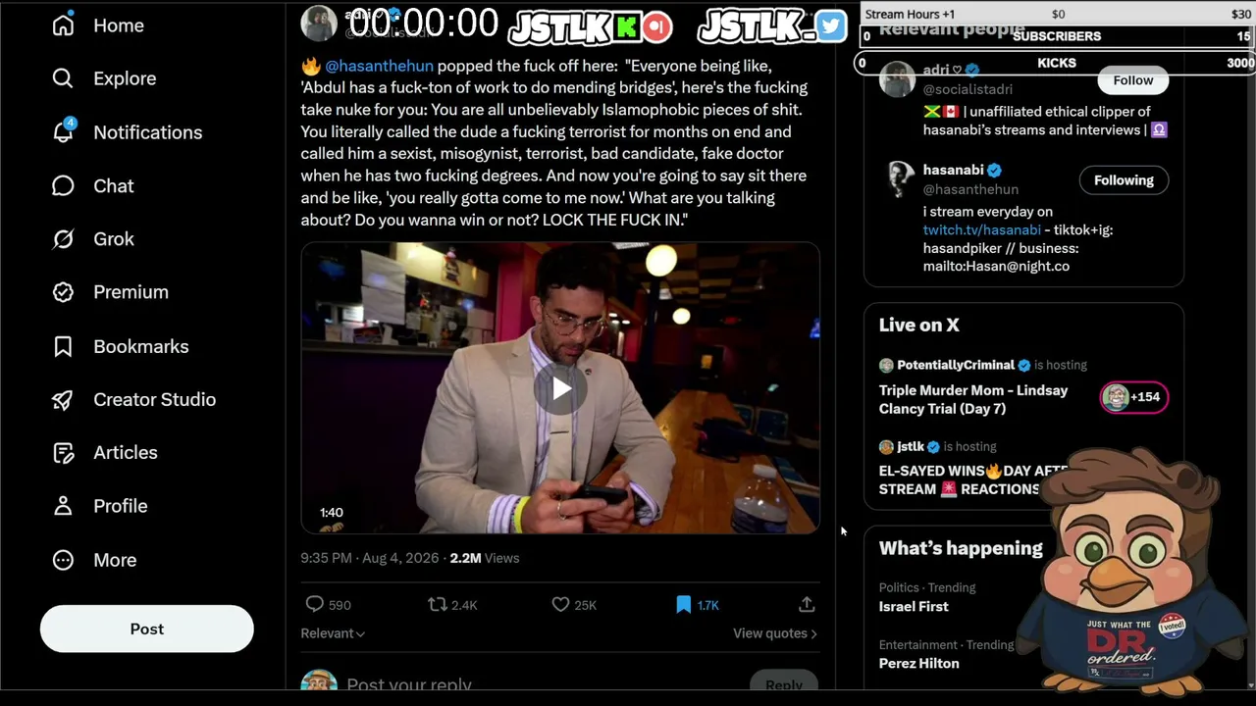
Task: Open the Israel First trending topic
Action: point(914,606)
